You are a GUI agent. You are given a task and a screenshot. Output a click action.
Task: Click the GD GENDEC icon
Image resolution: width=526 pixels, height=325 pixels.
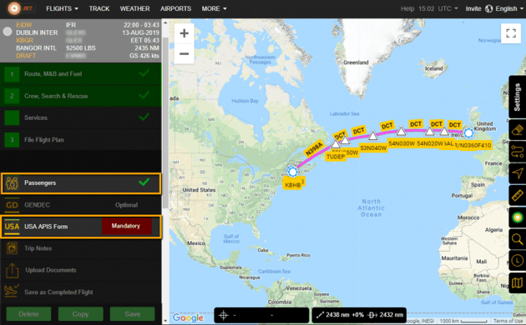[x=12, y=205]
